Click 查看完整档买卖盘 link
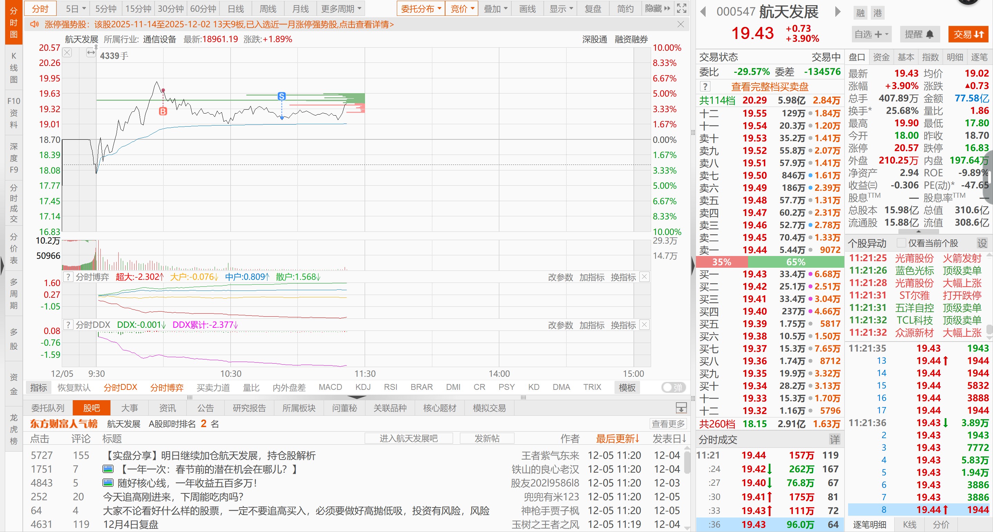This screenshot has width=993, height=532. [769, 86]
